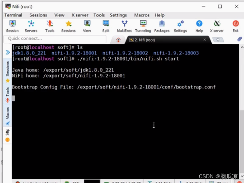
Task: Open the Terminal menu
Action: pyautogui.click(x=13, y=15)
